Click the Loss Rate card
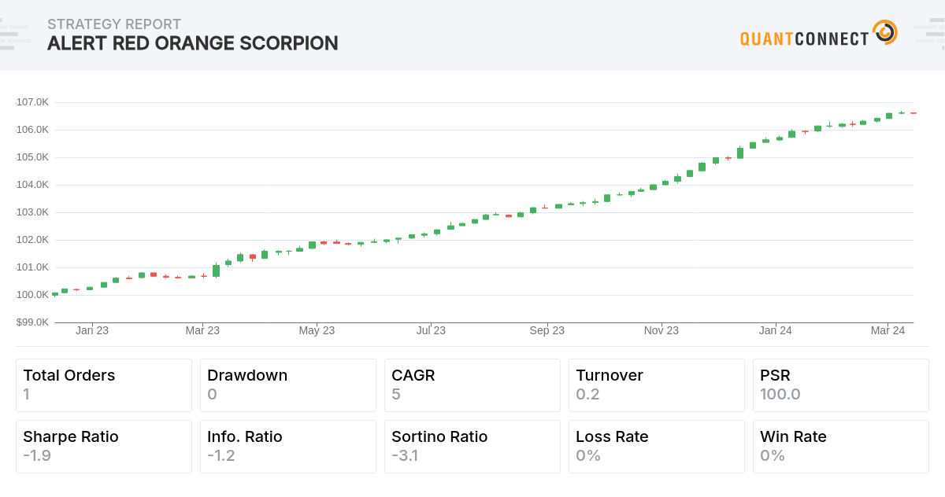The height and width of the screenshot is (497, 945). 657,447
